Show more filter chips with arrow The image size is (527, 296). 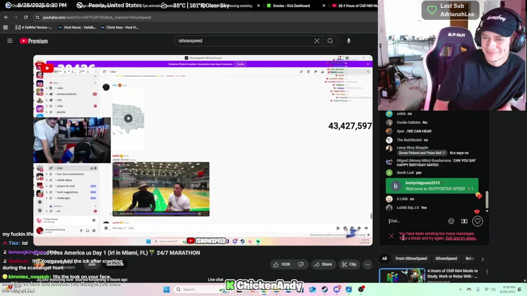[483, 259]
